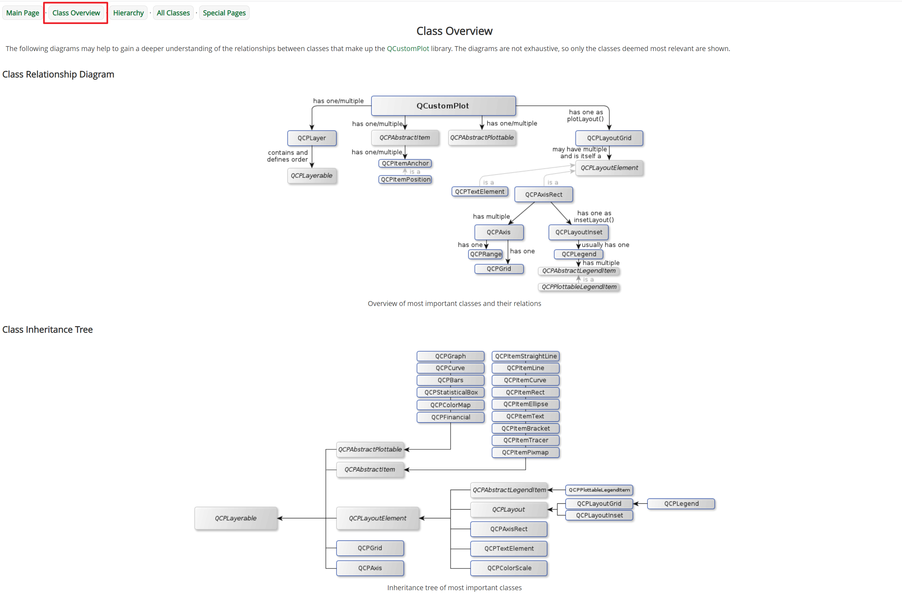The height and width of the screenshot is (597, 902).
Task: Open QCPLegend in the Class Relationship Diagram
Action: [x=579, y=254]
